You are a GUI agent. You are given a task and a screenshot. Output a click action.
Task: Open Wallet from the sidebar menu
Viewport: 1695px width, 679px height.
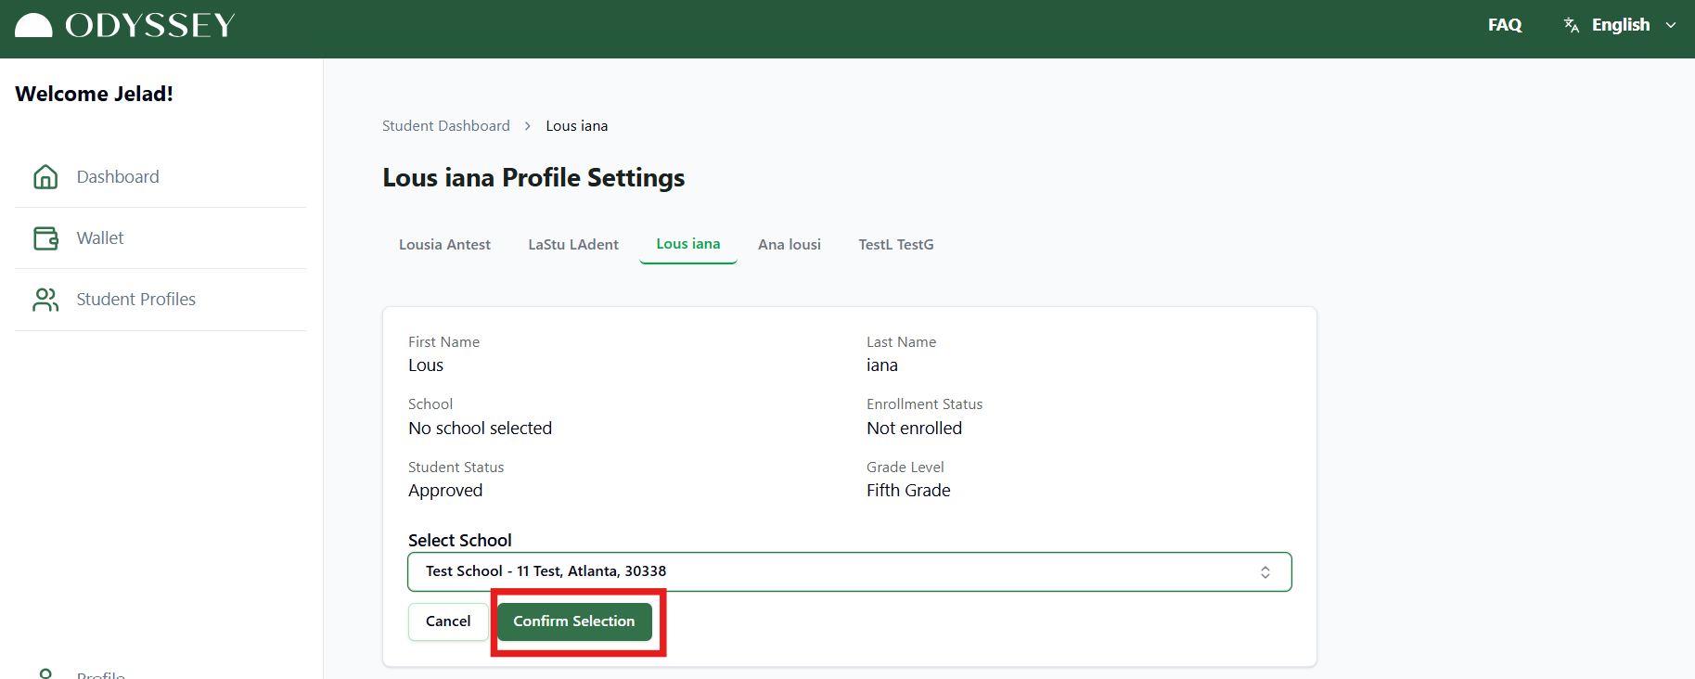coord(100,238)
